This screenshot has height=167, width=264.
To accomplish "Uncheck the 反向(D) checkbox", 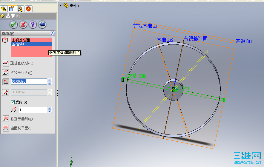I will click(13, 102).
